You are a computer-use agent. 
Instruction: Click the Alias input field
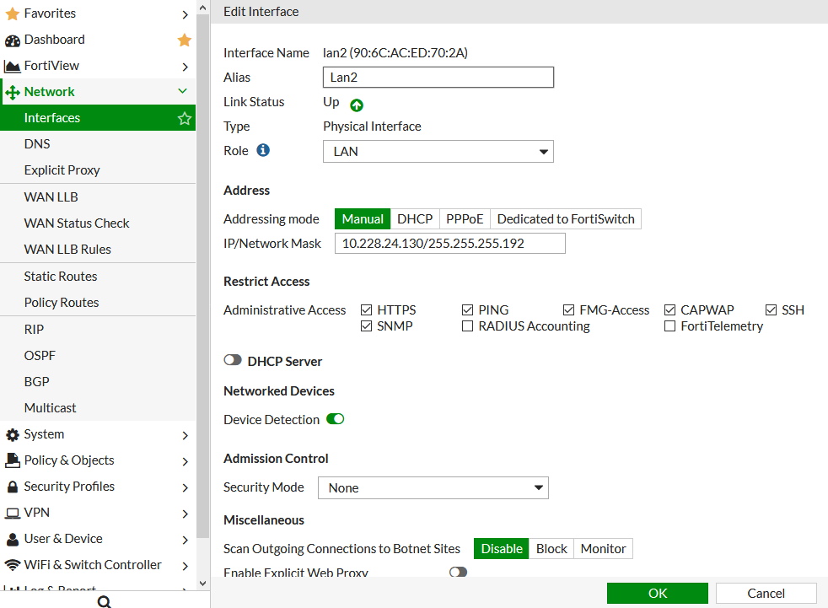438,77
